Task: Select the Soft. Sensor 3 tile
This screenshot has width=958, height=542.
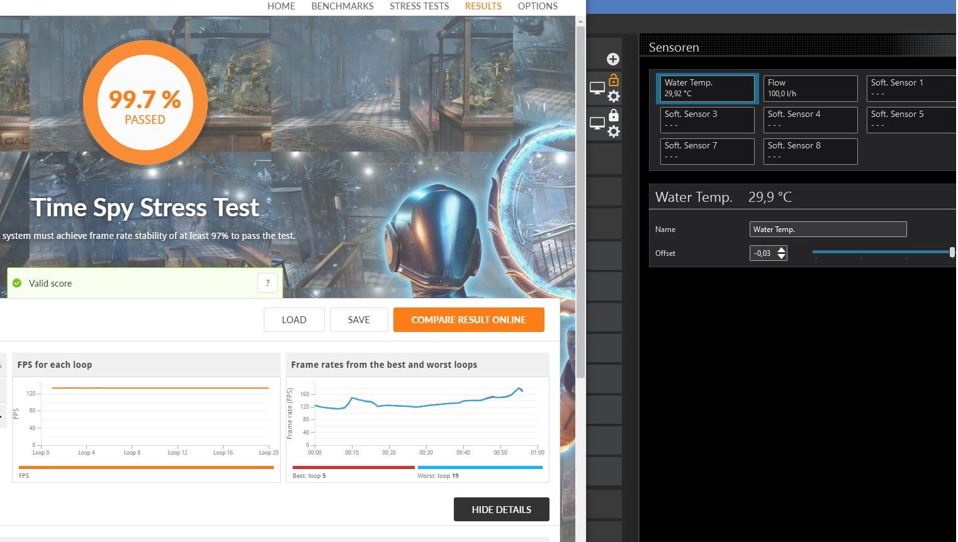Action: [707, 120]
